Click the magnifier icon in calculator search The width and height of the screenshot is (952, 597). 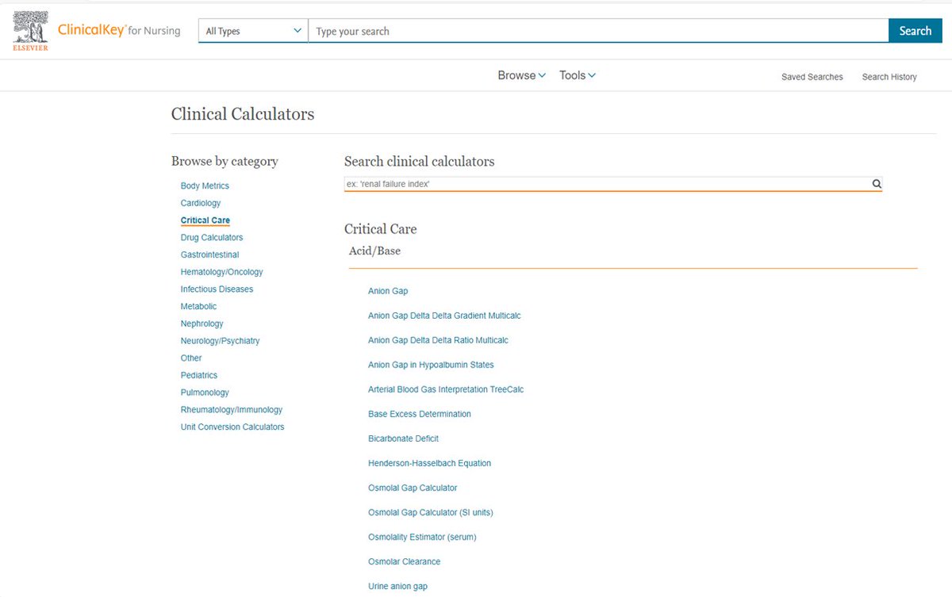pyautogui.click(x=876, y=183)
